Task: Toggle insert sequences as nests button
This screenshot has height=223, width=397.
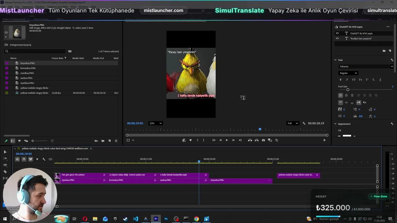Action: (17, 159)
